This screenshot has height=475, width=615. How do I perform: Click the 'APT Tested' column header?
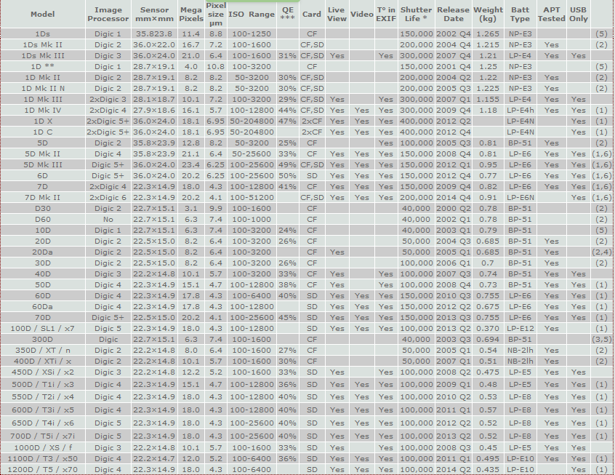[551, 14]
